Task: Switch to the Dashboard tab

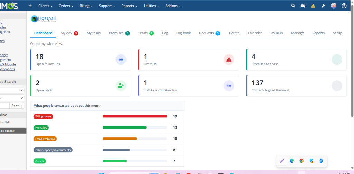Action: (43, 33)
